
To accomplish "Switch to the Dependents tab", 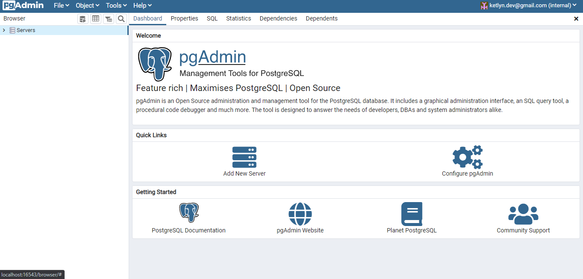I will pyautogui.click(x=321, y=18).
